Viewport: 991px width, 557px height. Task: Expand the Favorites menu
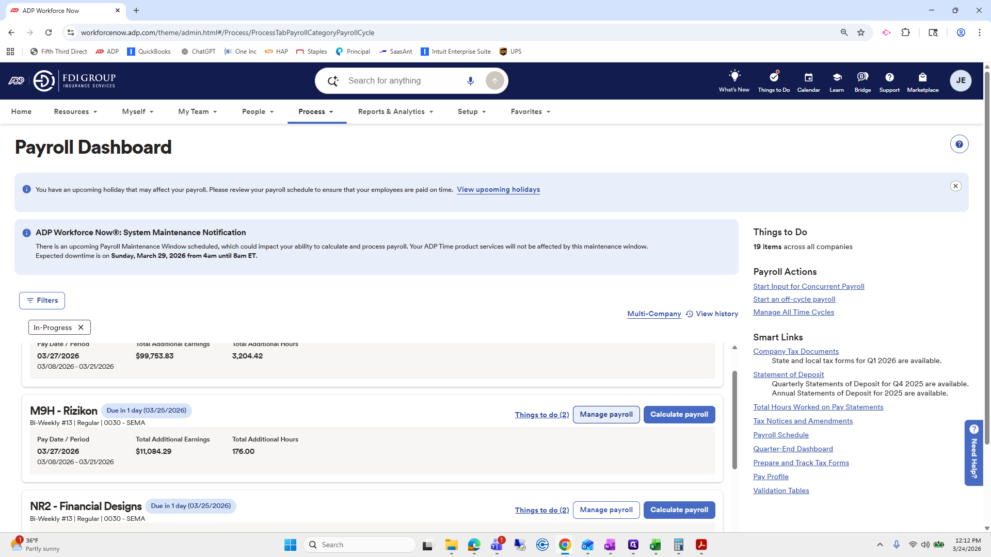[530, 111]
